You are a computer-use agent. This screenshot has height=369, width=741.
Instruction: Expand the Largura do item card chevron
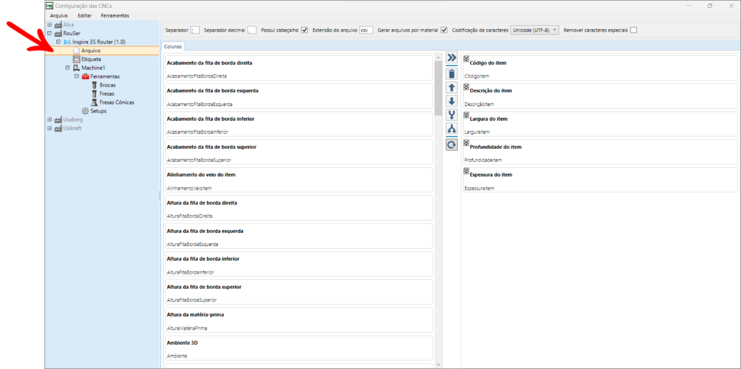[466, 115]
